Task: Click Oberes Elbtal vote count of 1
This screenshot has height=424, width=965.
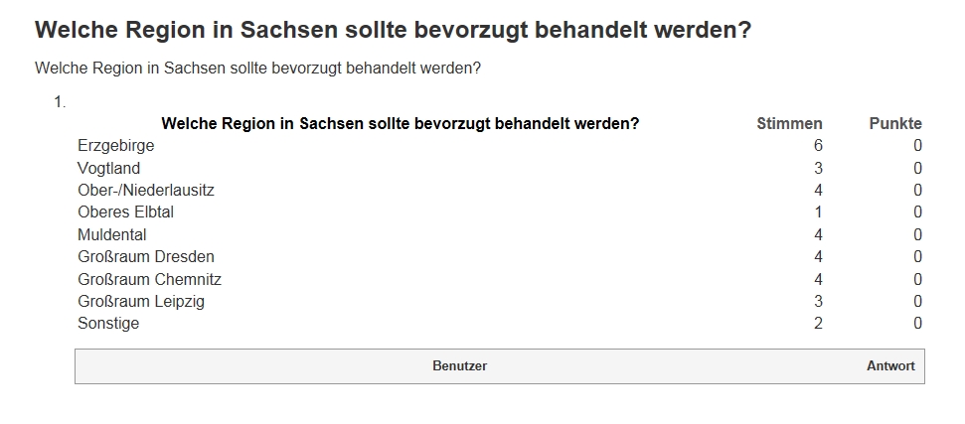Action: coord(818,212)
